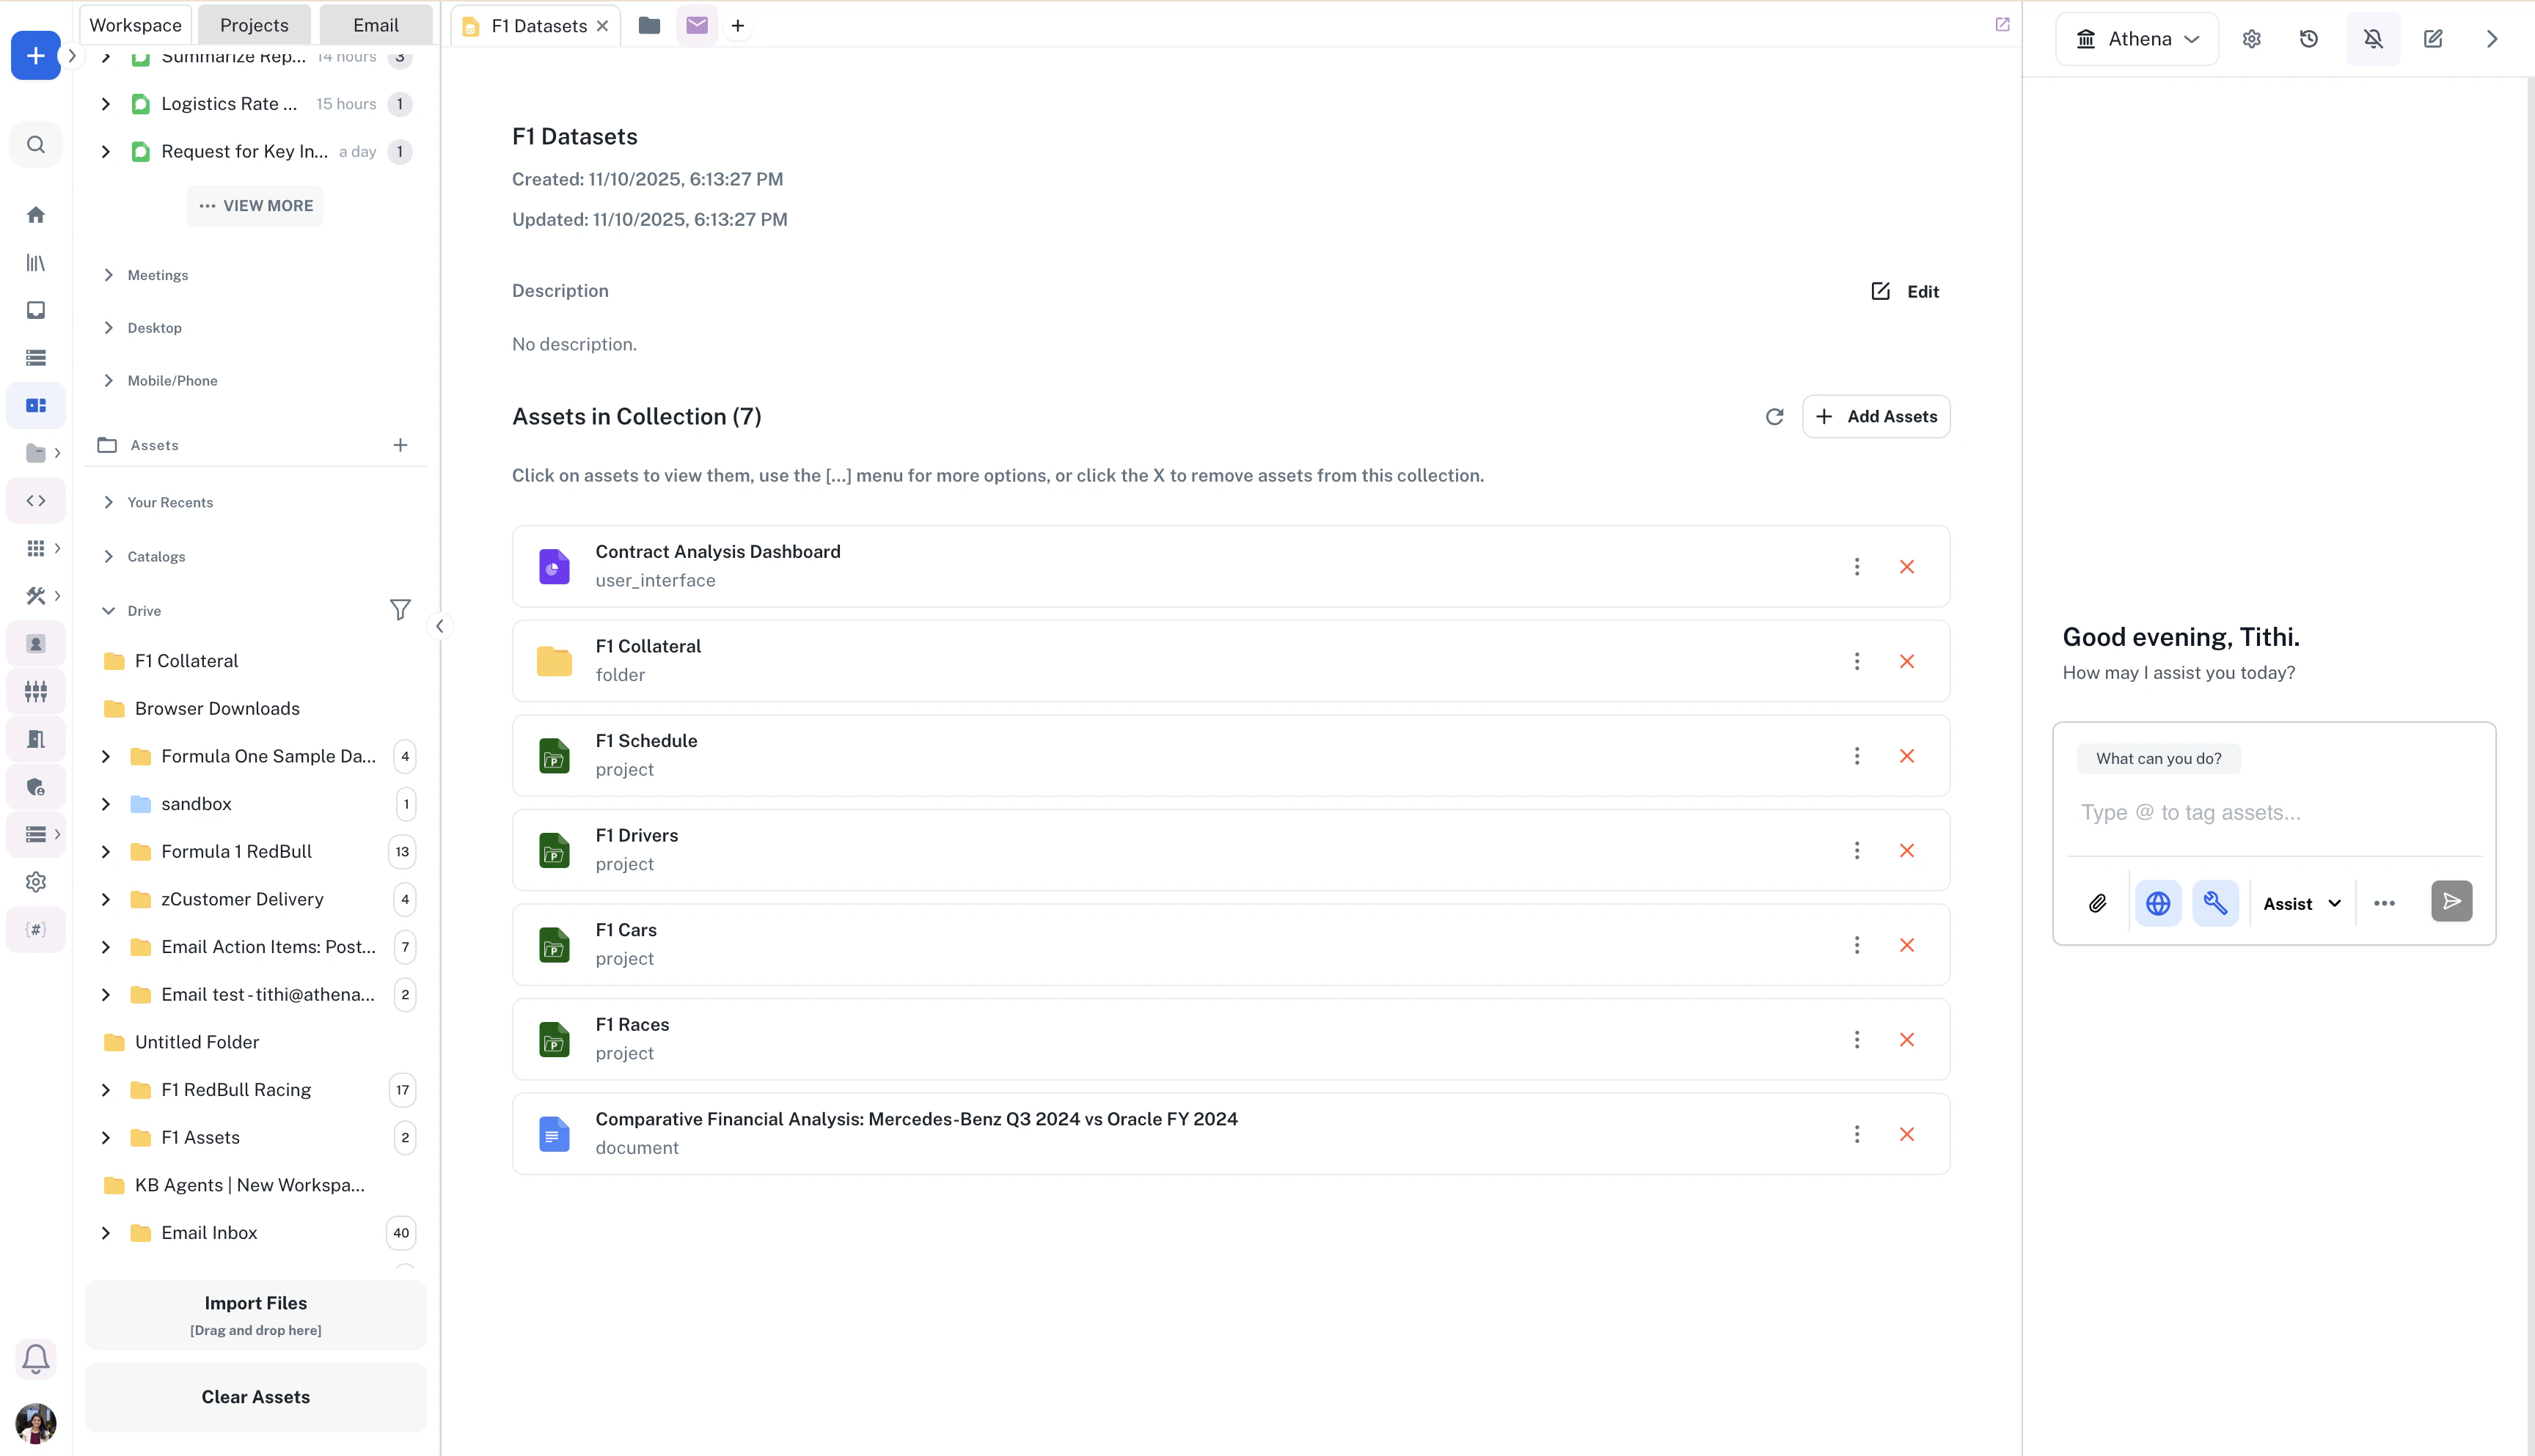Open options menu for F1 Cars

click(1857, 945)
